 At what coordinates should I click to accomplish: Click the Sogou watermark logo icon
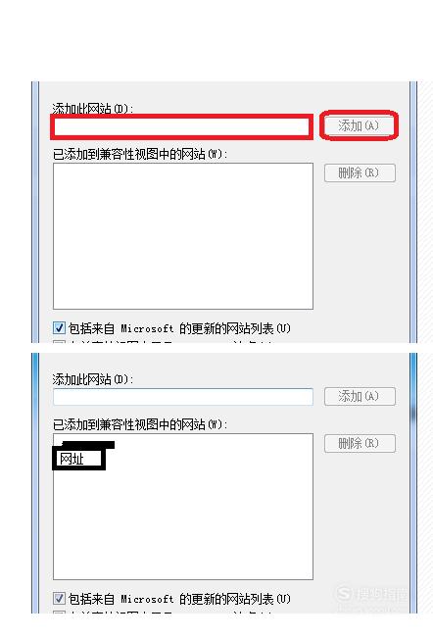[344, 593]
